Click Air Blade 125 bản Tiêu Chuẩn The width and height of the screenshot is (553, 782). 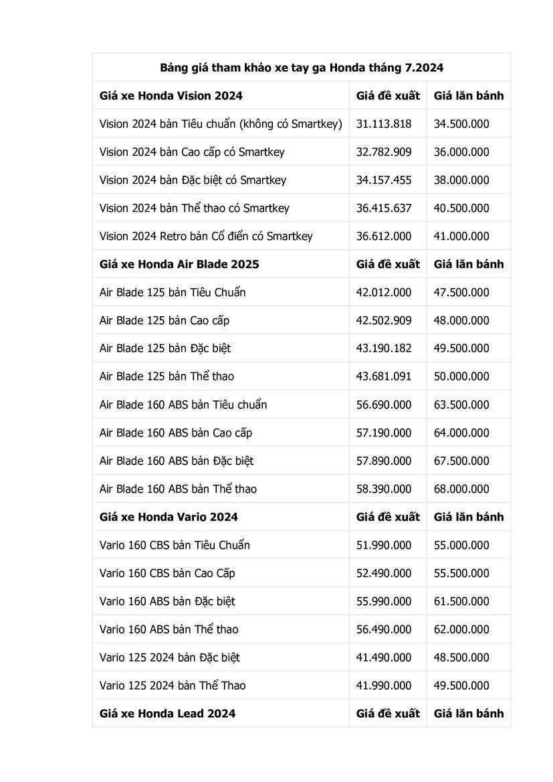[x=173, y=292]
